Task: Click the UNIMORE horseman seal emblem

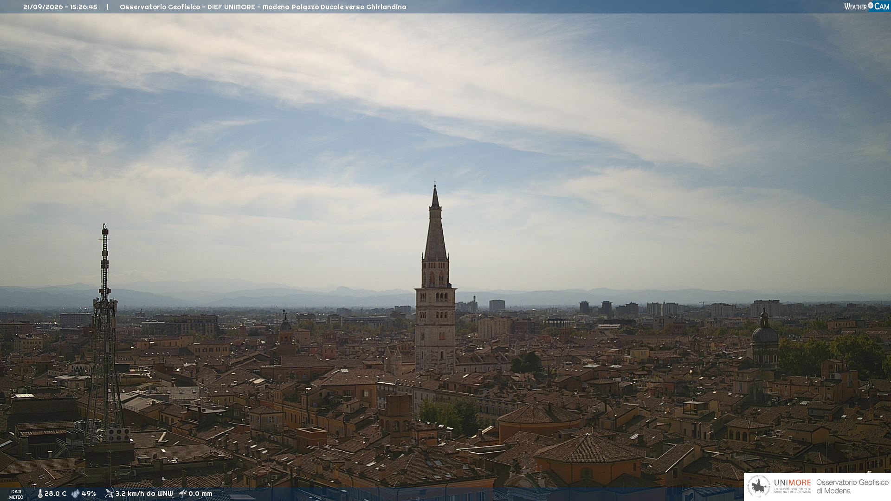Action: coord(759,486)
